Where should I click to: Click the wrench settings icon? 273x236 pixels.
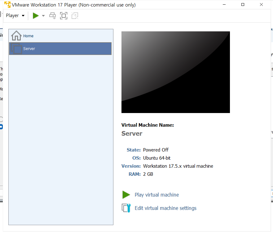(126, 208)
